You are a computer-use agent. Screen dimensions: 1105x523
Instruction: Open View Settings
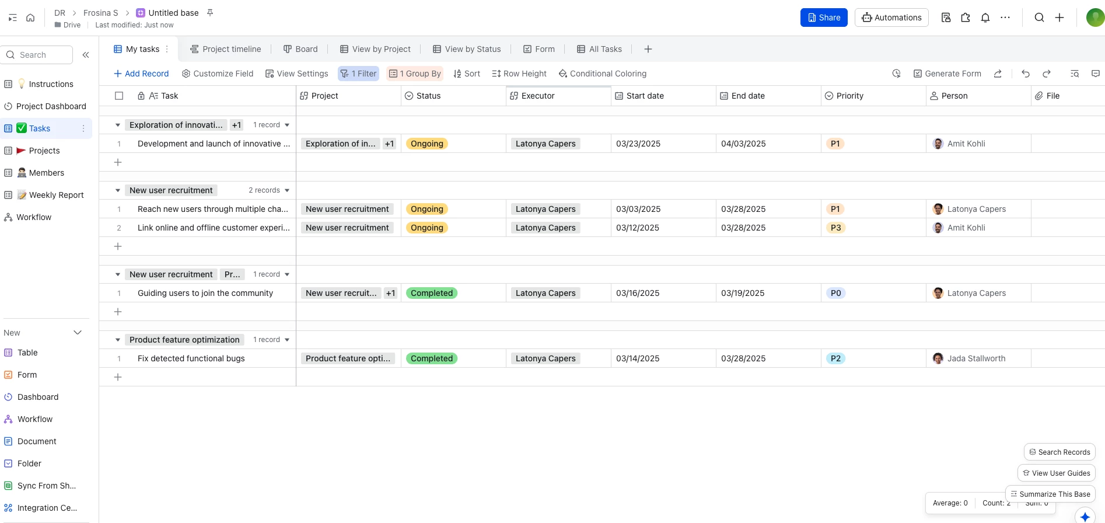coord(297,74)
